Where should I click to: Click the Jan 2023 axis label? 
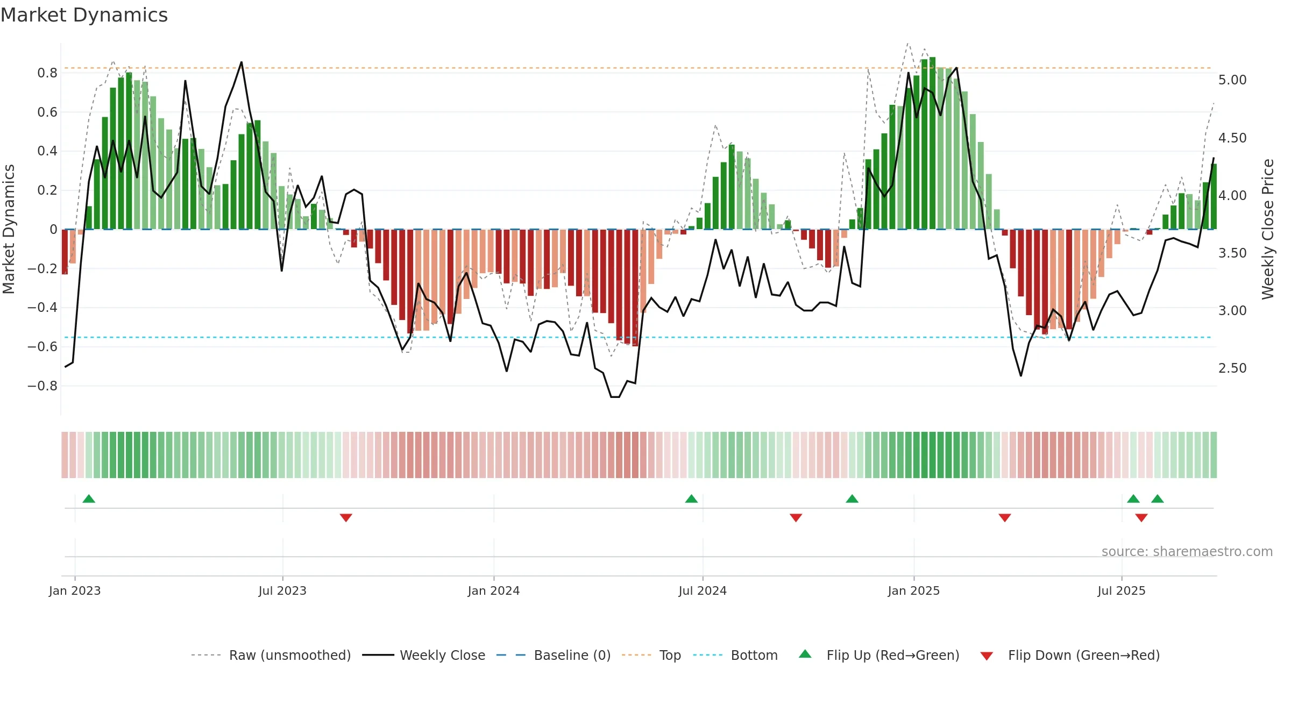click(x=75, y=590)
